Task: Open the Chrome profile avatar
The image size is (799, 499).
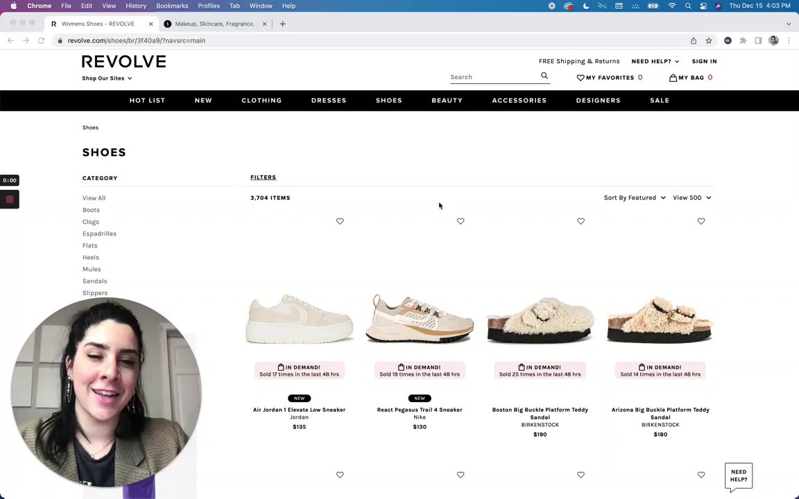Action: [773, 41]
